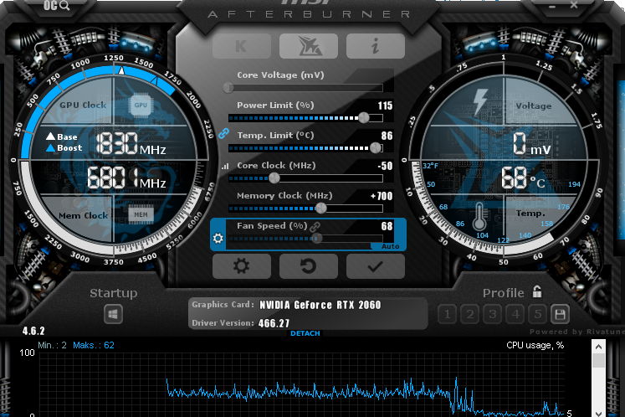
Task: Click the Temp. Limit slider handle
Action: click(x=375, y=148)
